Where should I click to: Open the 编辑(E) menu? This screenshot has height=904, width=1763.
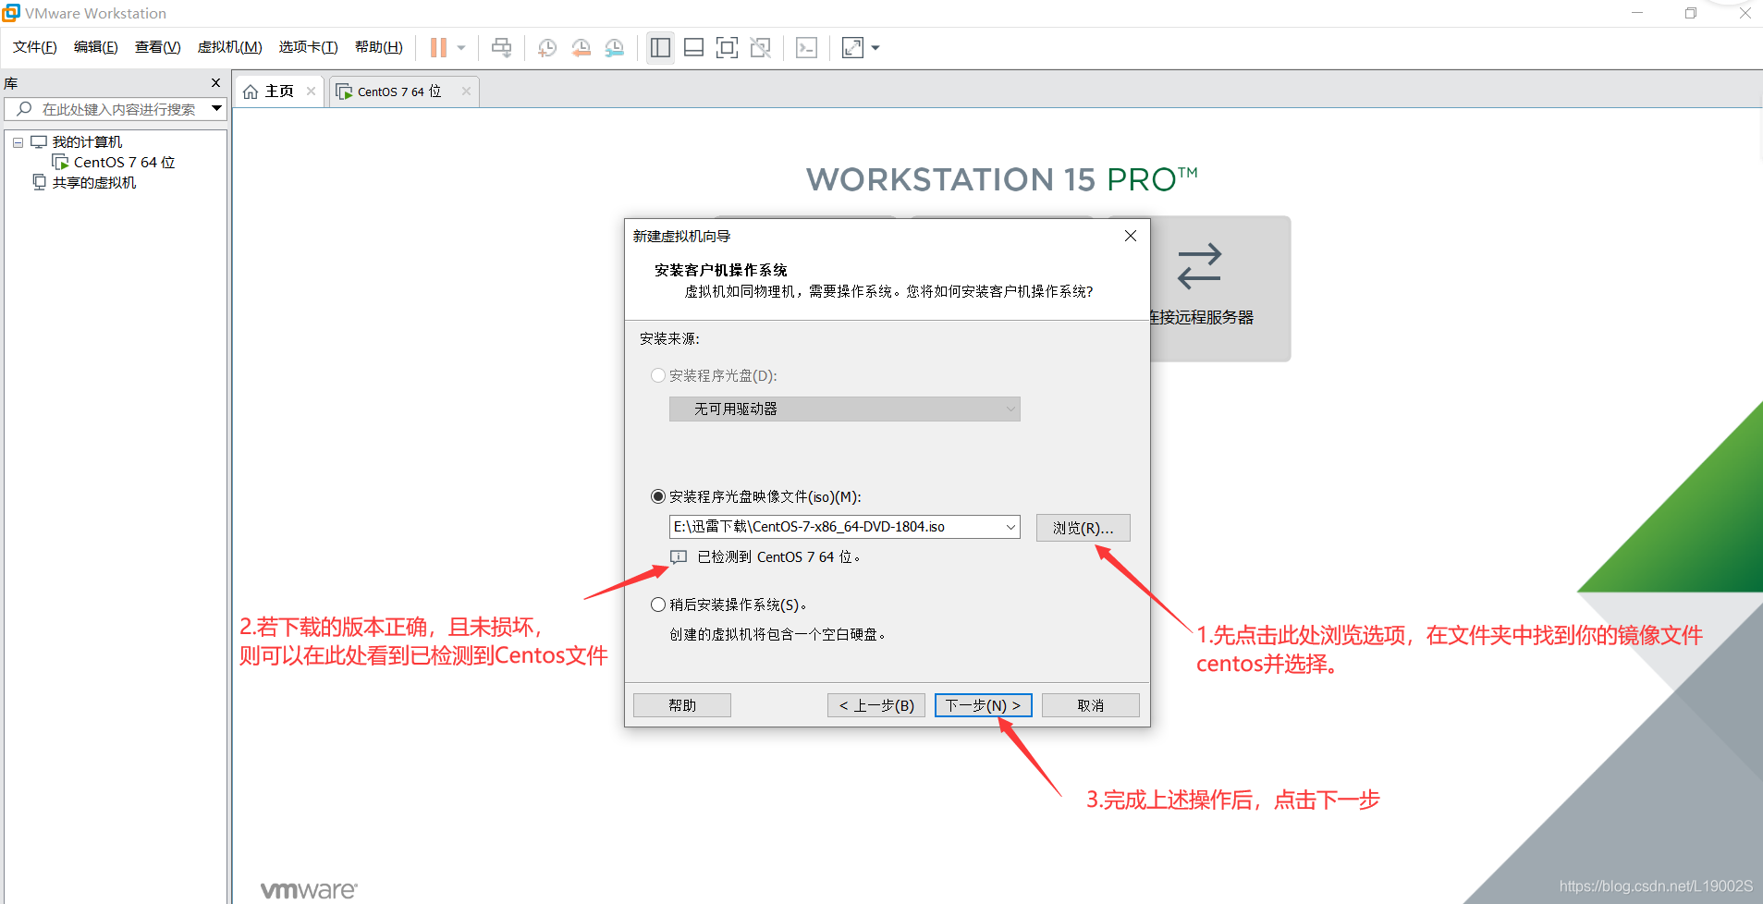[x=96, y=47]
